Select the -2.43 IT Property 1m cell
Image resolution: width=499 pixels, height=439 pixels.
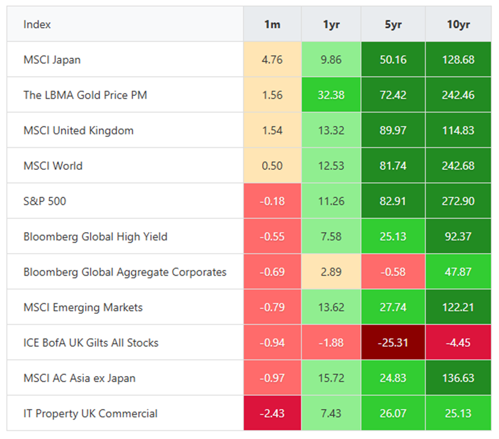pyautogui.click(x=272, y=413)
